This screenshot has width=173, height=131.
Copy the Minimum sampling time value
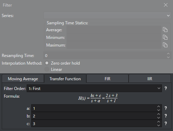[x=165, y=37]
